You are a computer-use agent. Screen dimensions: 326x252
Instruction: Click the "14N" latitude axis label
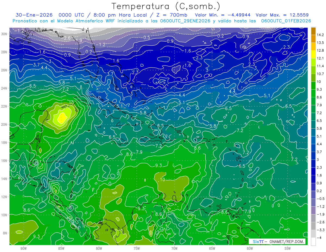point(4,179)
